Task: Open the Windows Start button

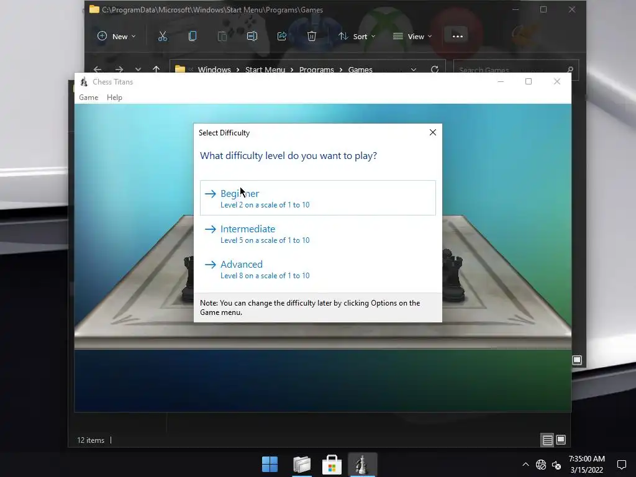Action: pyautogui.click(x=270, y=464)
